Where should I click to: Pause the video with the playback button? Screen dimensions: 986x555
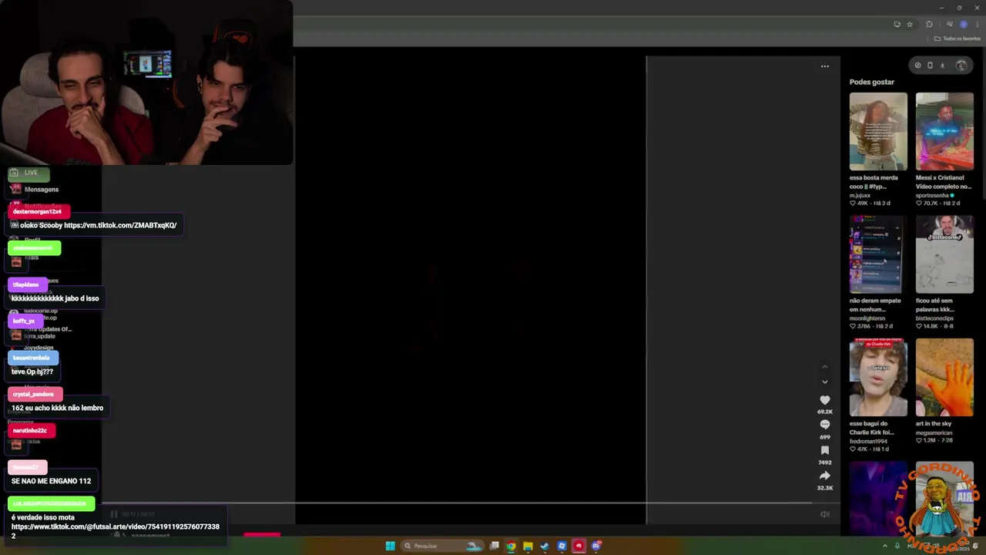coord(114,514)
